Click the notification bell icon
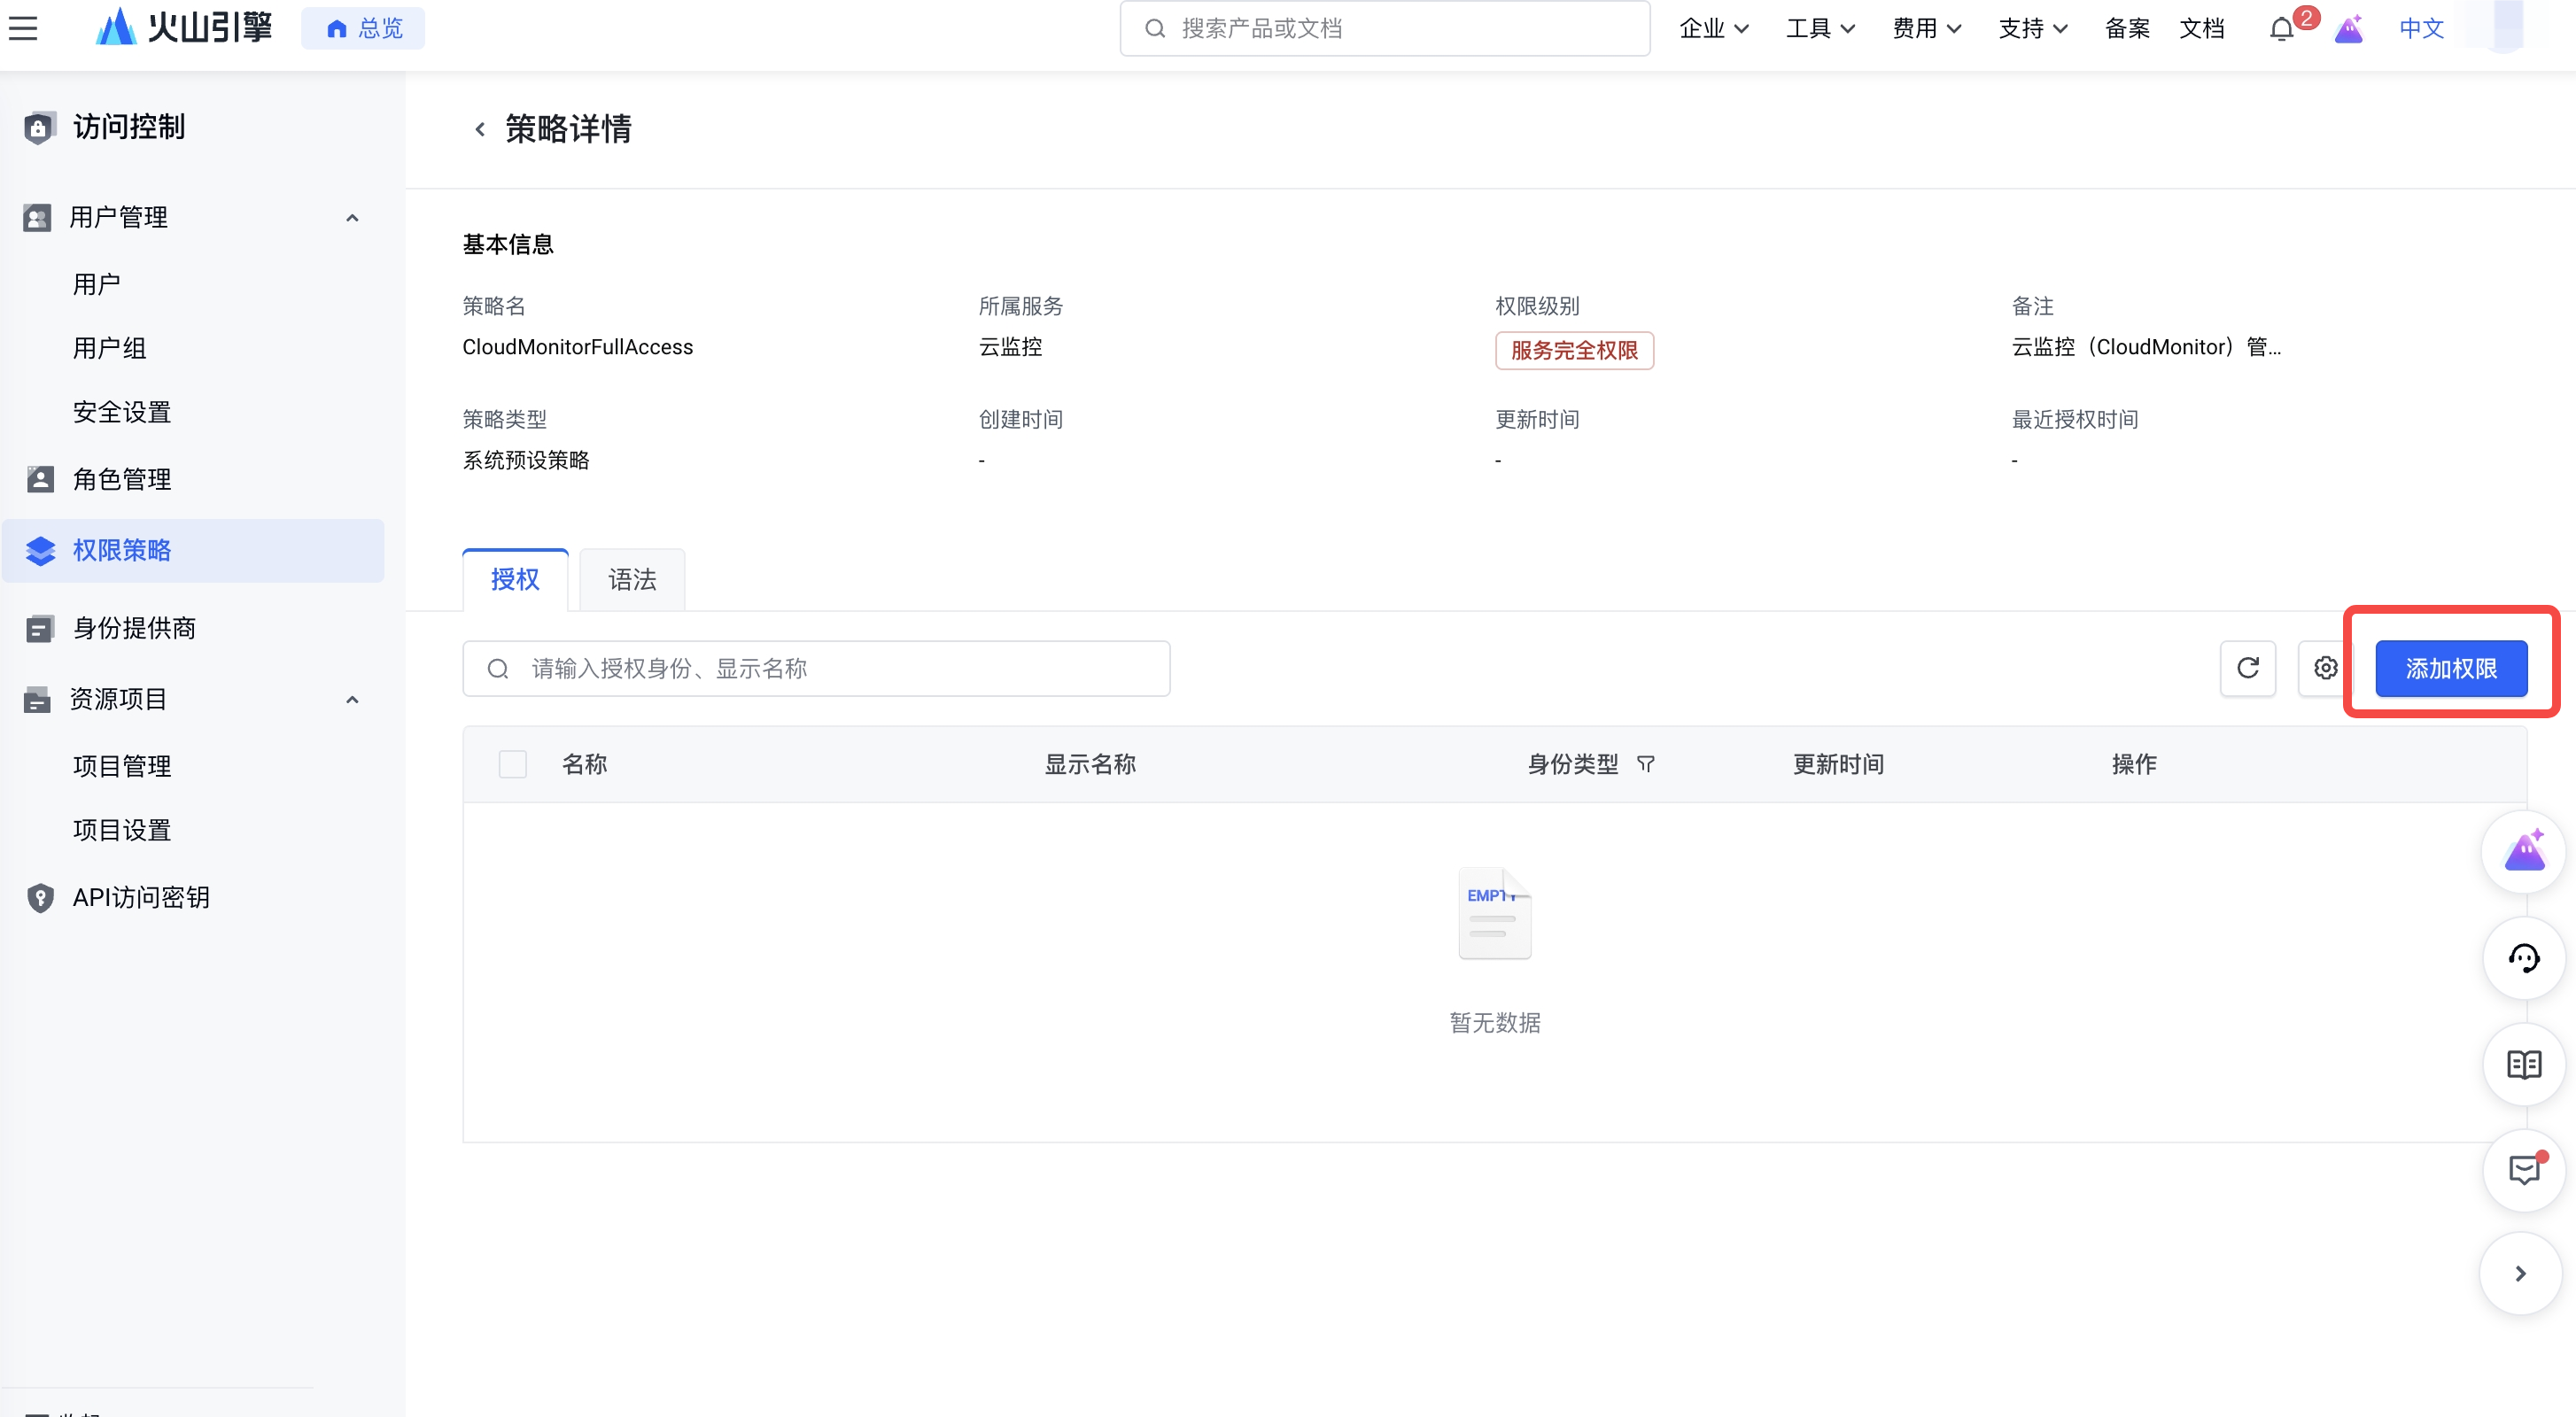Image resolution: width=2576 pixels, height=1417 pixels. [x=2281, y=29]
